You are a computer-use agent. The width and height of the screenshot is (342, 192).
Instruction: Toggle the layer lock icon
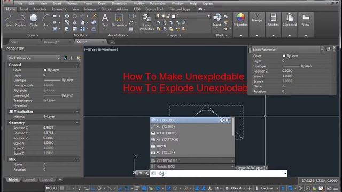(168, 16)
